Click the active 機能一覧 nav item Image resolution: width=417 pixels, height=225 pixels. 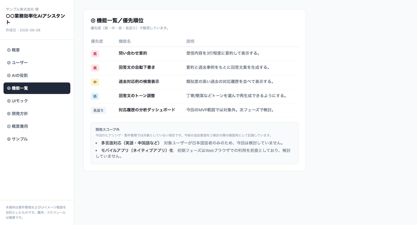point(37,88)
